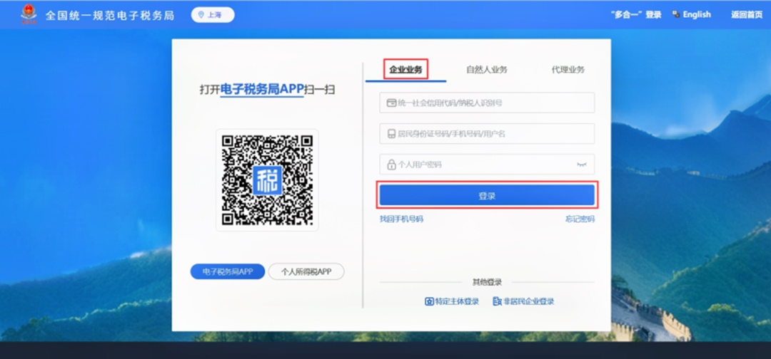
Task: Select the 电子税务局APP button
Action: coord(228,271)
